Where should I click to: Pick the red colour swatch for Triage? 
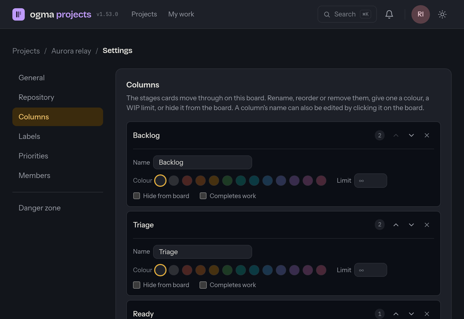tap(187, 270)
